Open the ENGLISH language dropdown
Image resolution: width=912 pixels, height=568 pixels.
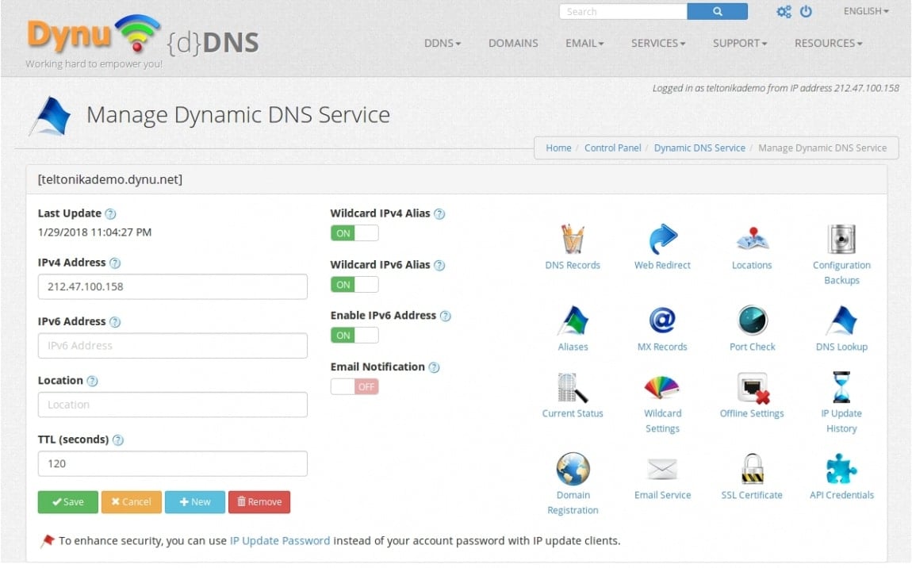(866, 11)
